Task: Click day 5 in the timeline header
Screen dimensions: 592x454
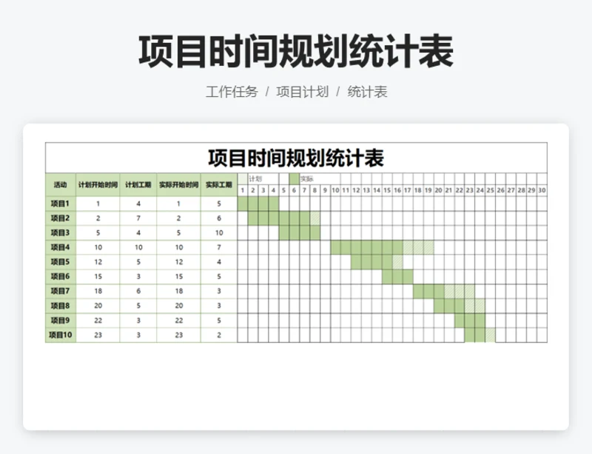Action: click(x=284, y=190)
